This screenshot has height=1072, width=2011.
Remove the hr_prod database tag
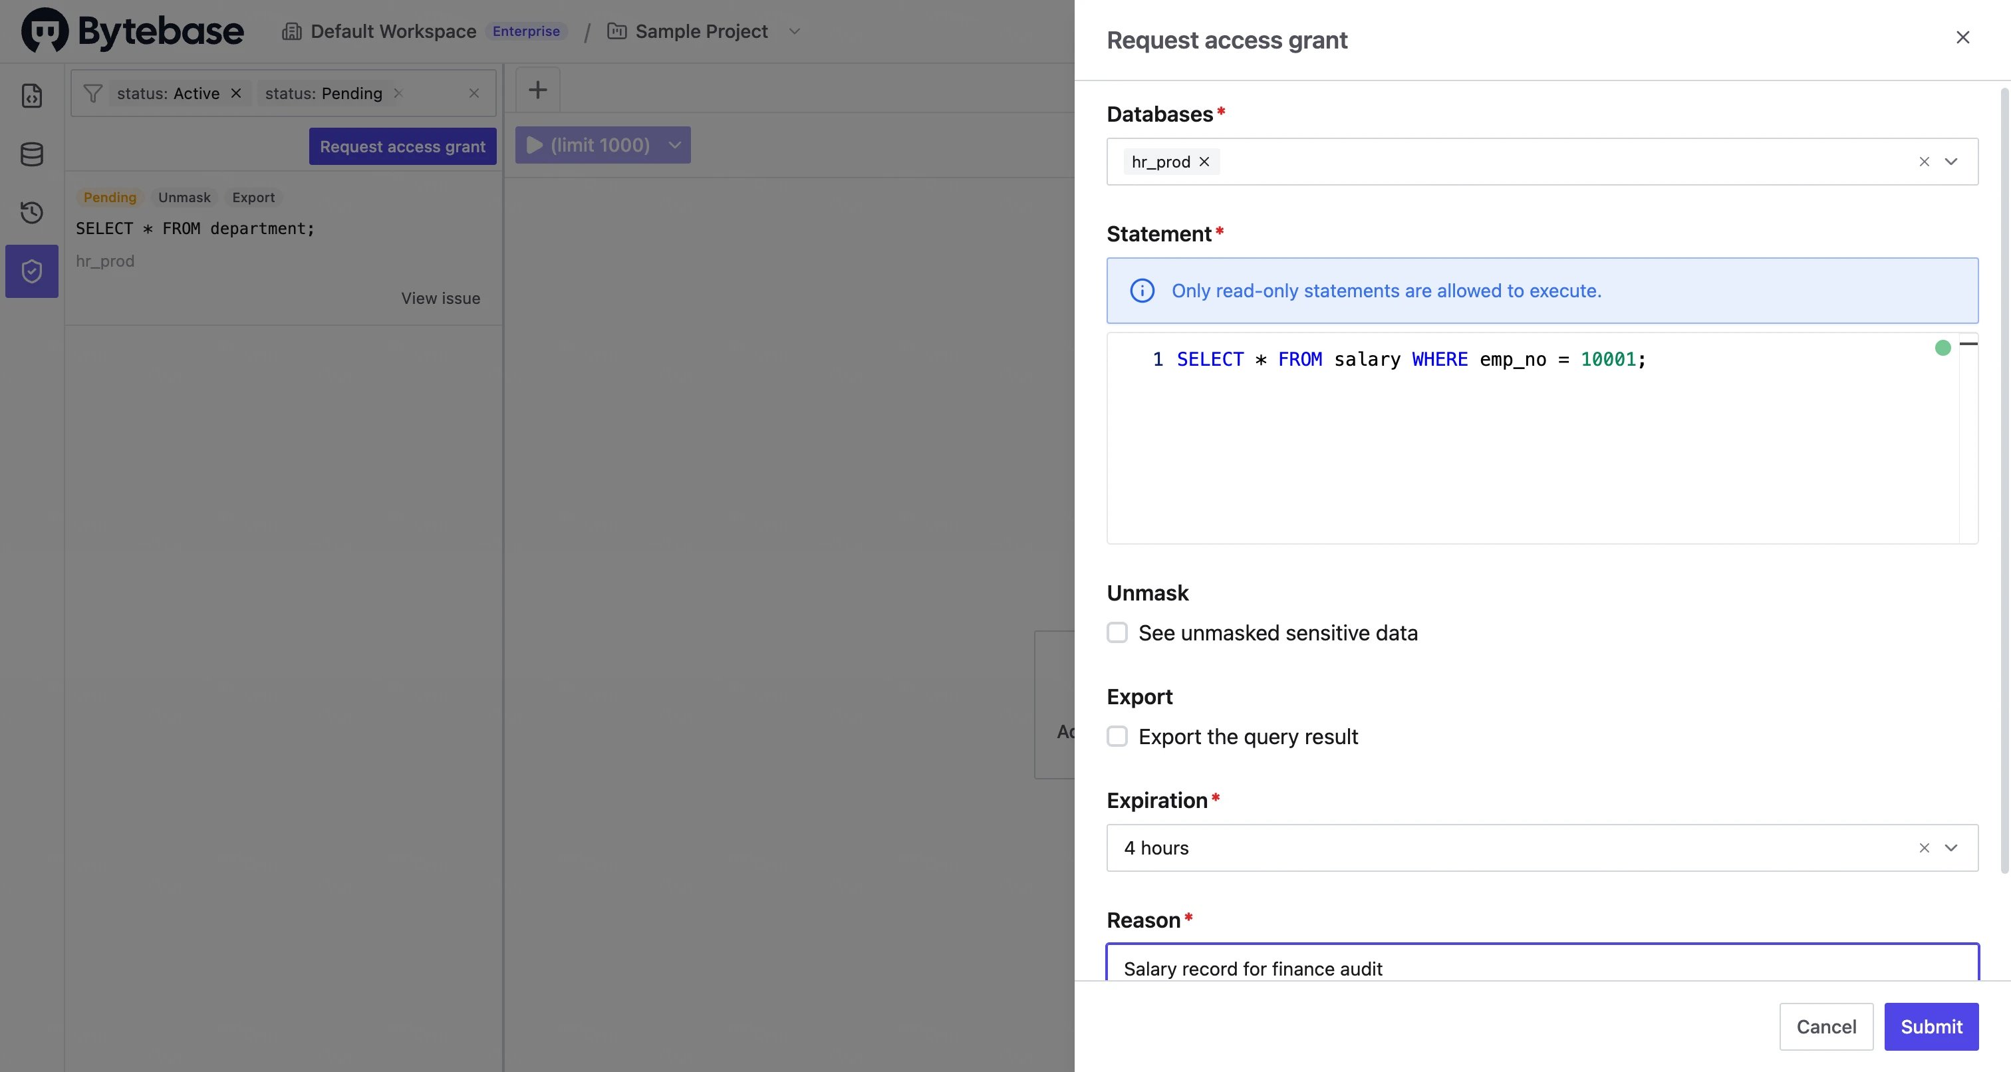1204,162
